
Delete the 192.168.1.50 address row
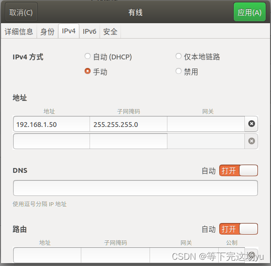click(x=251, y=124)
